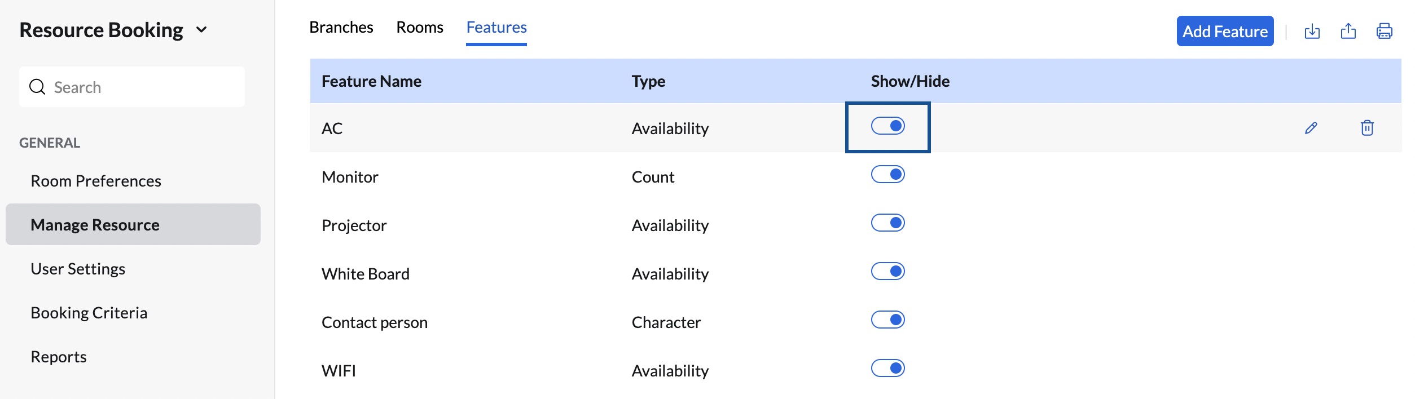Click the pencil edit icon for AC

pyautogui.click(x=1311, y=128)
